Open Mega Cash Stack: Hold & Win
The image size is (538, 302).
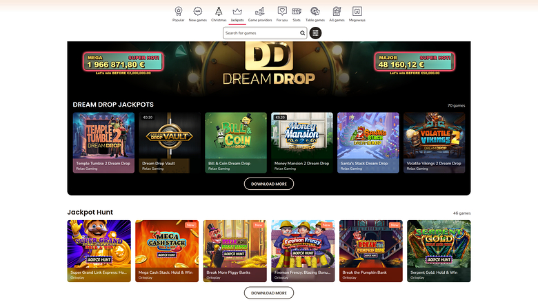coord(167,251)
